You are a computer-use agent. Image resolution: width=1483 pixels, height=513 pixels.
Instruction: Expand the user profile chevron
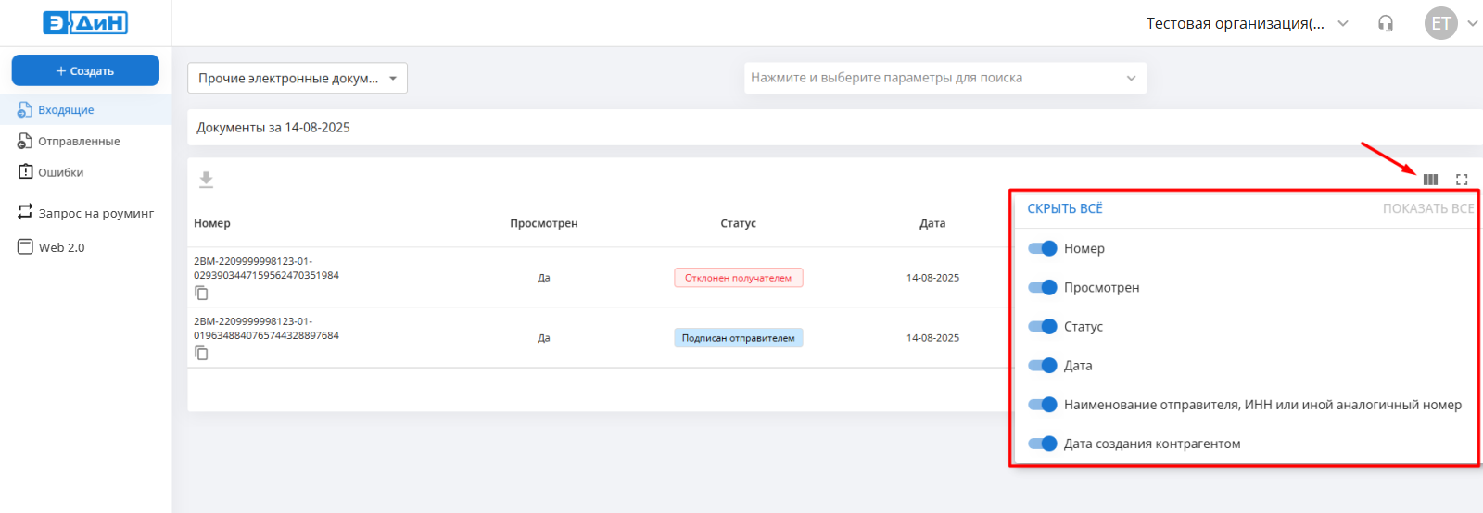(1472, 23)
